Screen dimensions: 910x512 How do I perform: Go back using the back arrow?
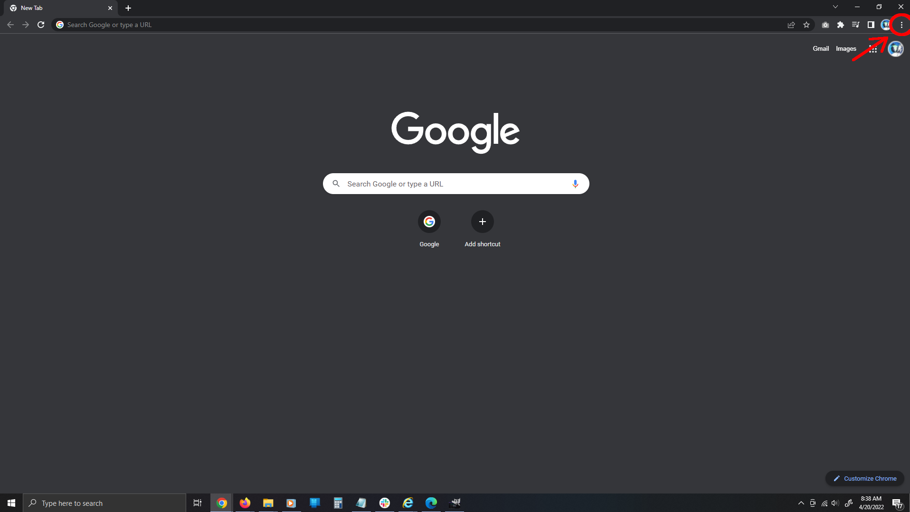(10, 25)
